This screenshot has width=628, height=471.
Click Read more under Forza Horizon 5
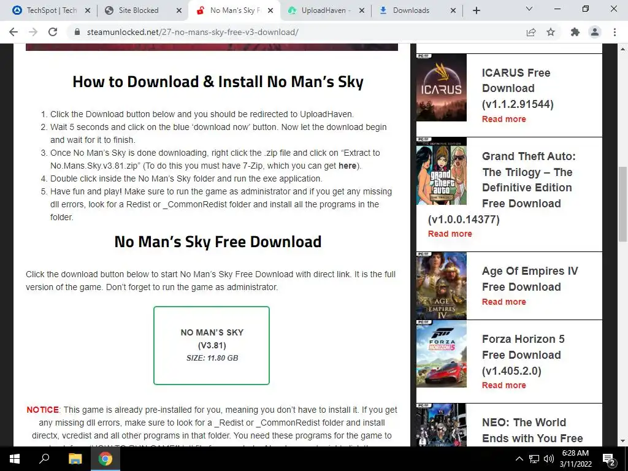tap(504, 385)
